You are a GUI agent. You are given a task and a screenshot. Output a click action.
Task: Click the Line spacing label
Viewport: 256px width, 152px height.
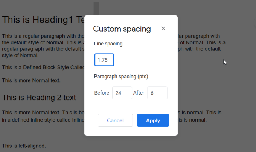tap(108, 44)
